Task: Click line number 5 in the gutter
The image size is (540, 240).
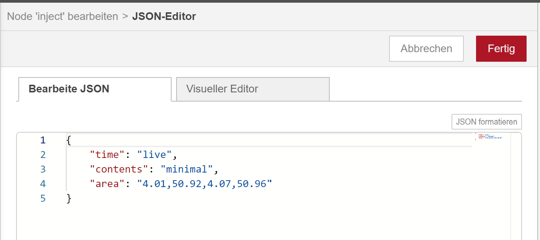Action: point(43,199)
